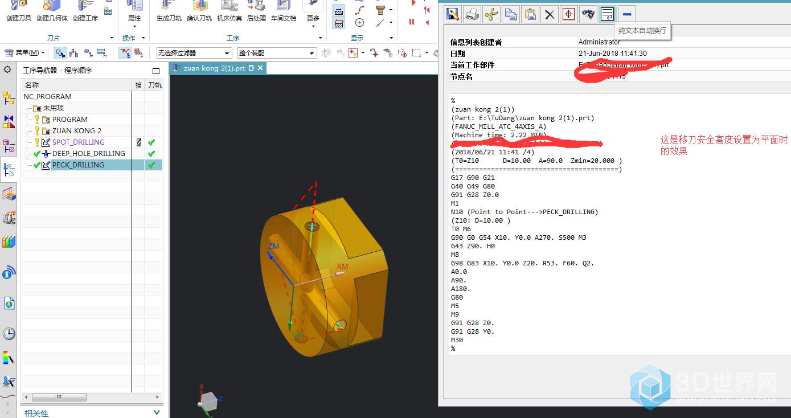
Task: Switch to Geometry View toggle
Action: [x=88, y=53]
